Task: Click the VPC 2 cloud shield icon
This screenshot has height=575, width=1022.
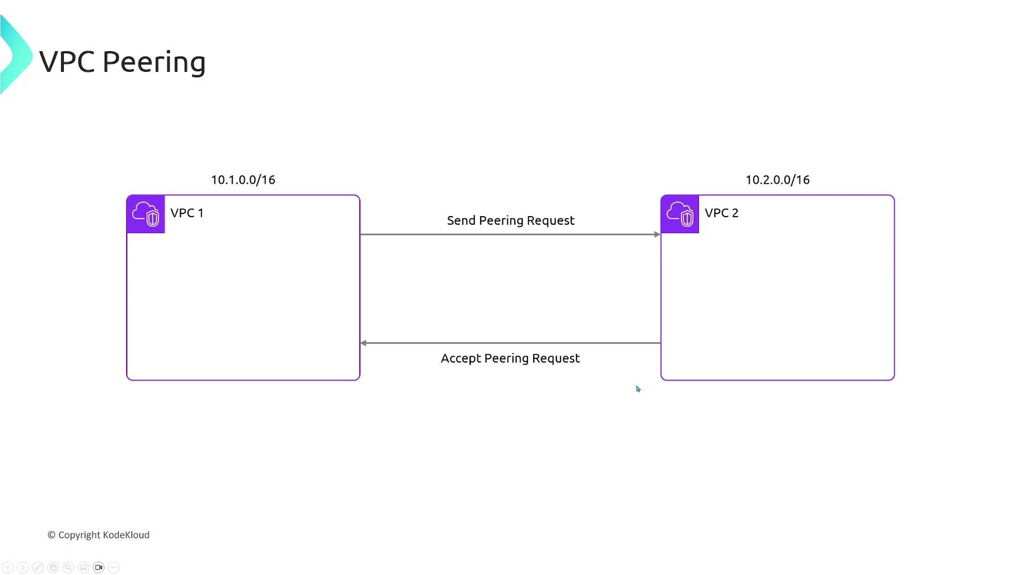Action: (x=680, y=214)
